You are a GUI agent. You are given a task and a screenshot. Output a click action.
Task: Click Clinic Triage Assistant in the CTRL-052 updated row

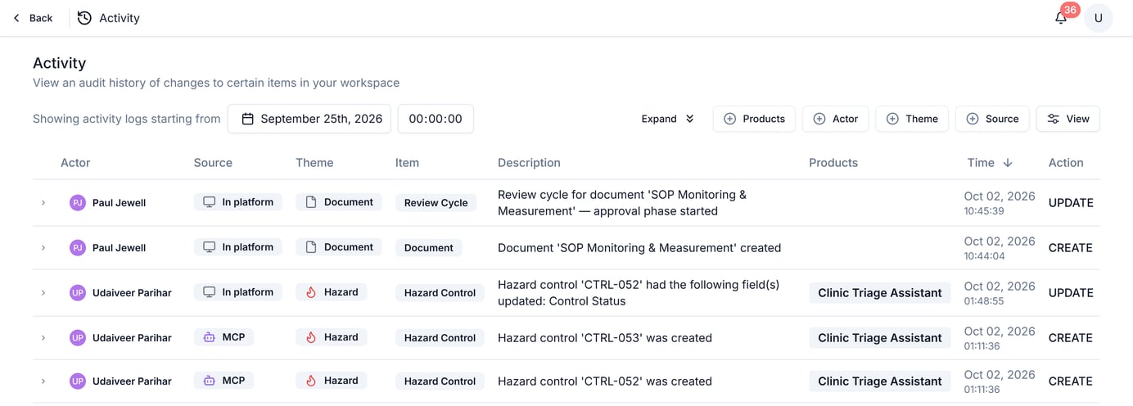(x=880, y=292)
